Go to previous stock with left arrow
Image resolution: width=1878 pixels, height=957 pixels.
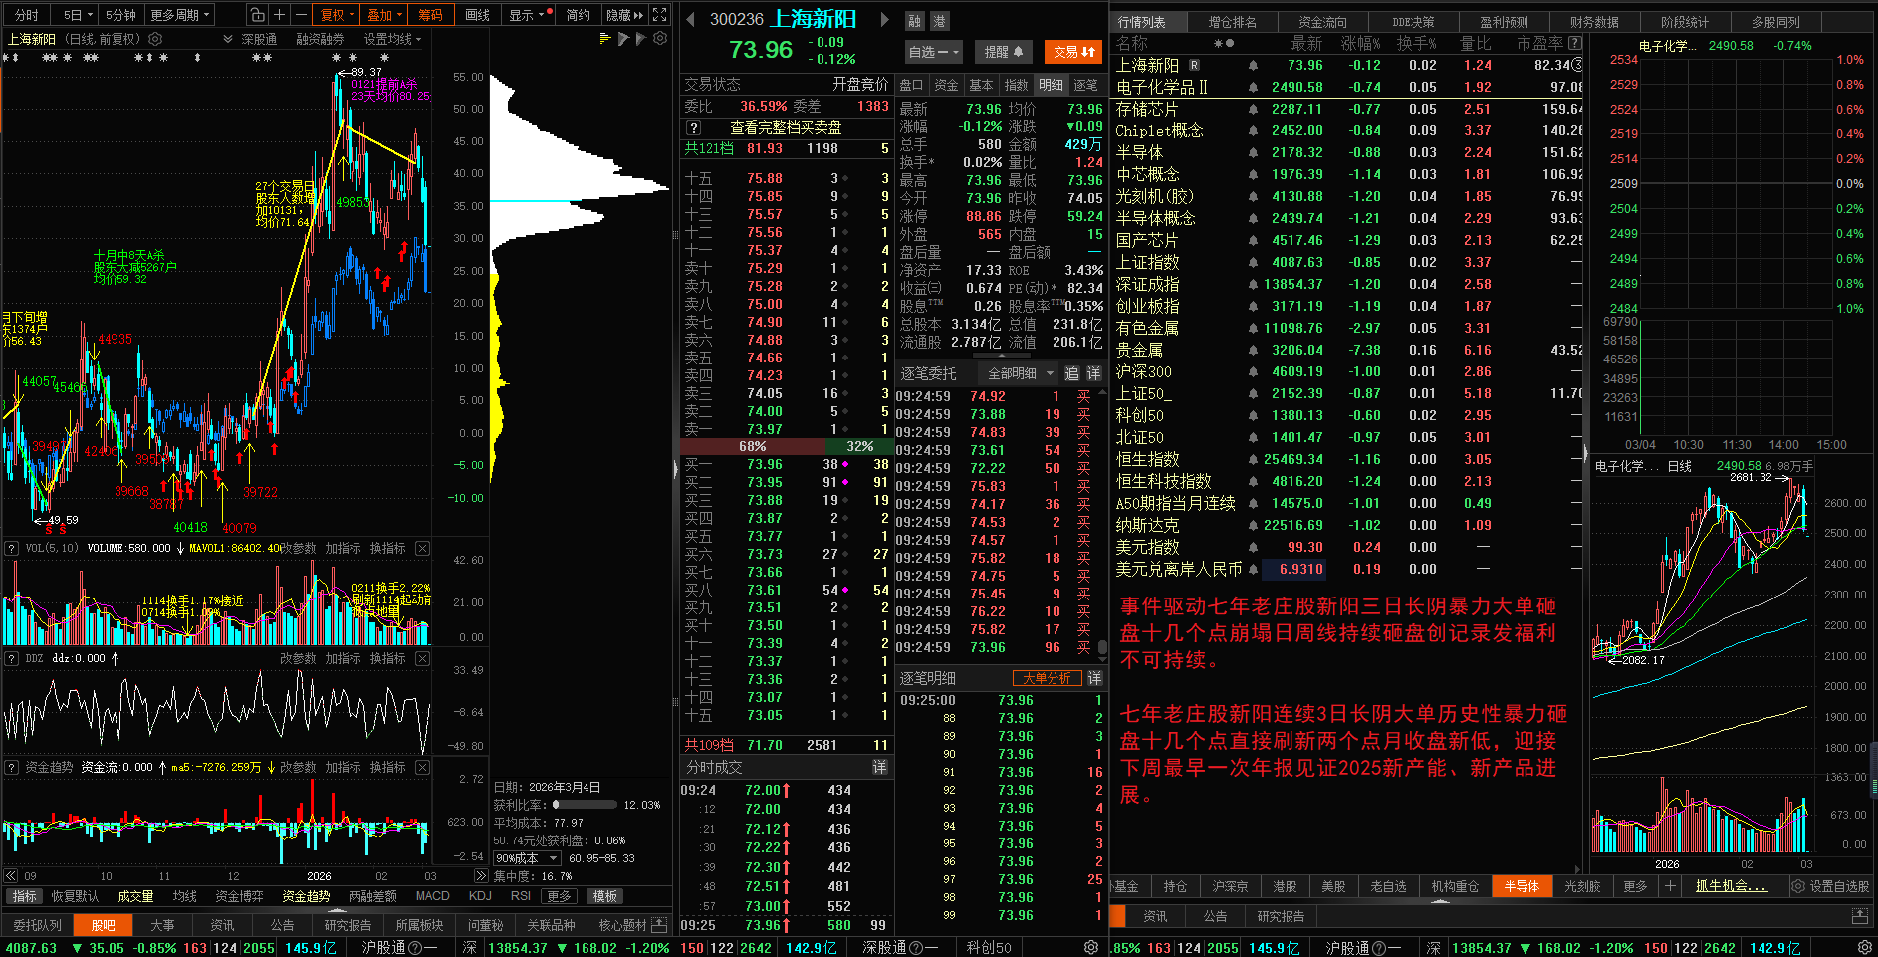click(x=691, y=19)
